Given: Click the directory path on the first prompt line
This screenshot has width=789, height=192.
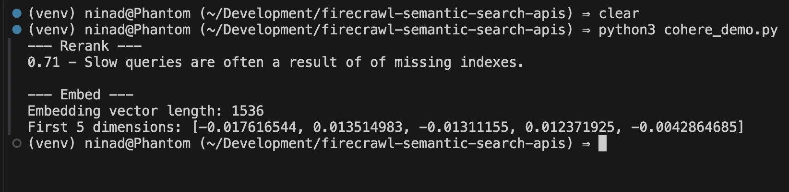Looking at the screenshot, I should point(386,13).
